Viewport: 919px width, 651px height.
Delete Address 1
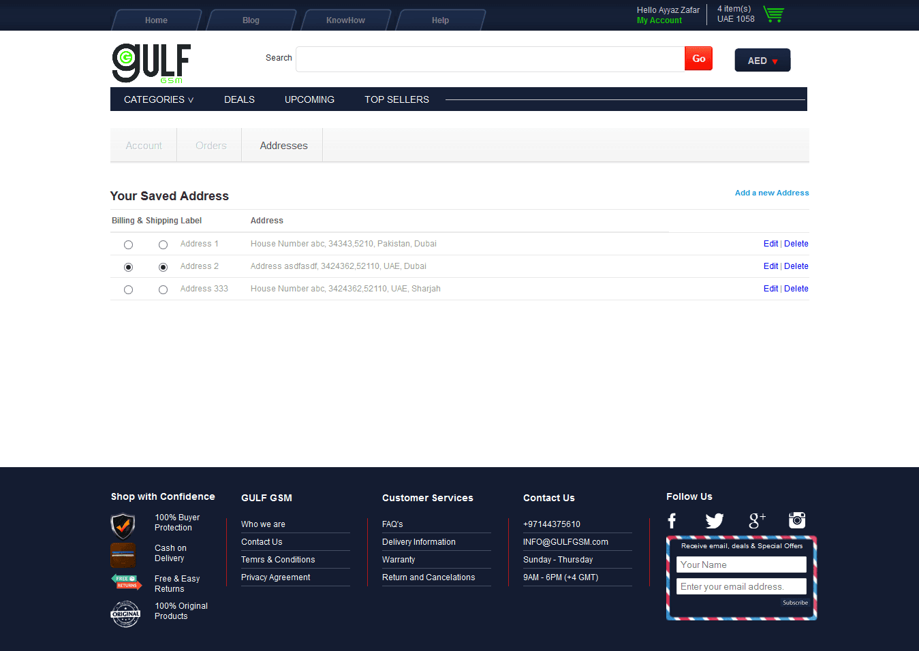(796, 244)
